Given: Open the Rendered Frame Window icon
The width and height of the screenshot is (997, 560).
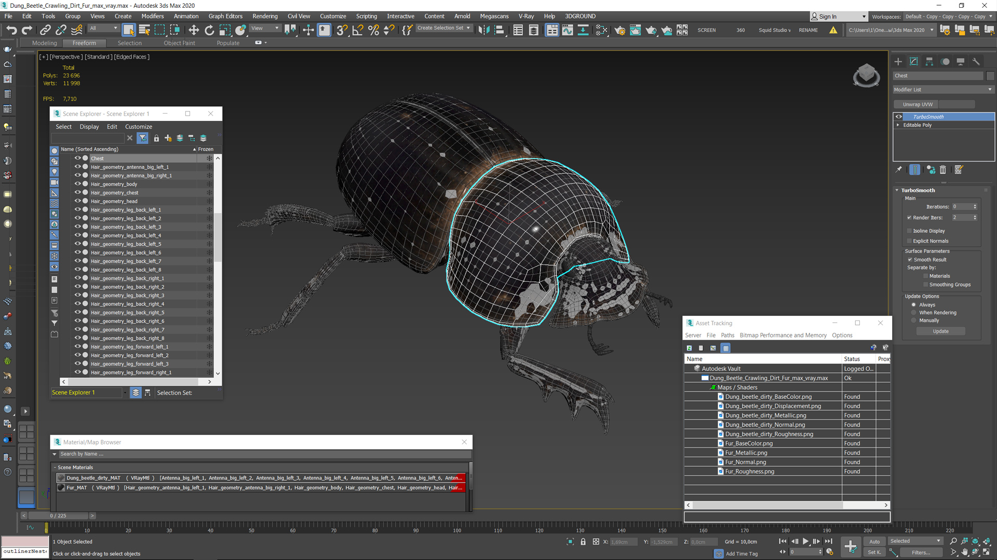Looking at the screenshot, I should click(x=635, y=30).
